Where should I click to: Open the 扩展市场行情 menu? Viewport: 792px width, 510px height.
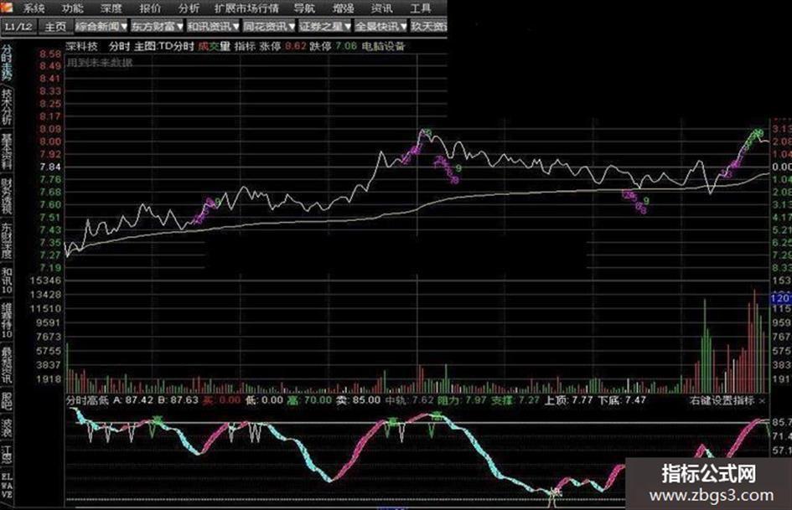pyautogui.click(x=246, y=8)
